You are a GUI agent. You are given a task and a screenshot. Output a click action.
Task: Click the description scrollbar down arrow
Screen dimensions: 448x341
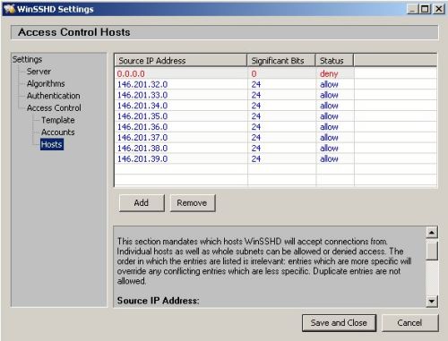tap(432, 301)
